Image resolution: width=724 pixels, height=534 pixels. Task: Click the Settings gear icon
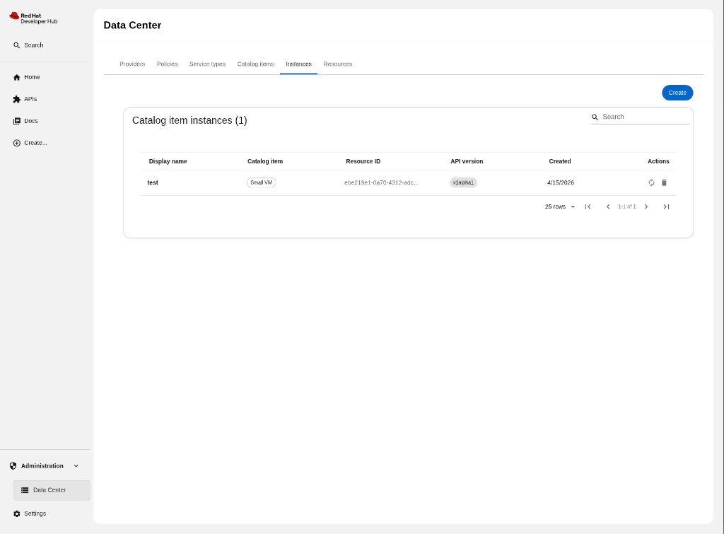click(17, 513)
